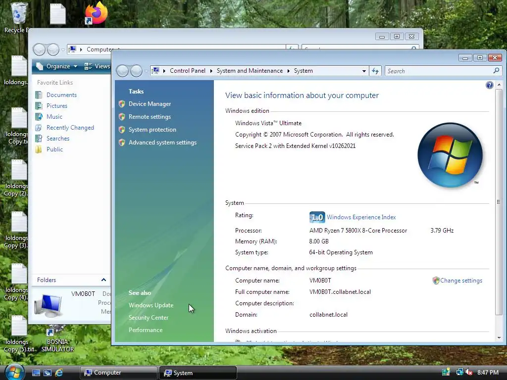Open Music in Favorite Links
This screenshot has height=380, width=507.
click(x=54, y=117)
